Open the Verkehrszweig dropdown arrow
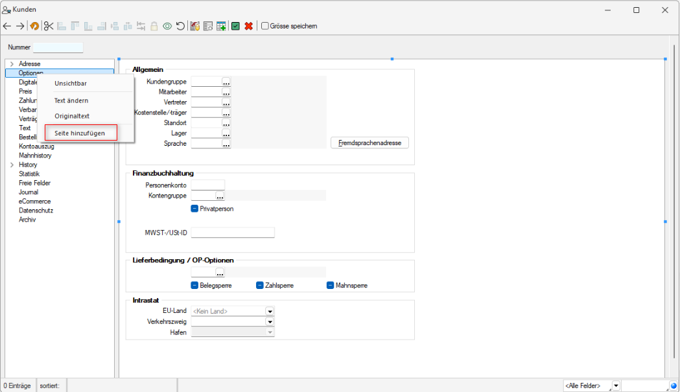Screen dimensions: 680x392 coord(269,322)
